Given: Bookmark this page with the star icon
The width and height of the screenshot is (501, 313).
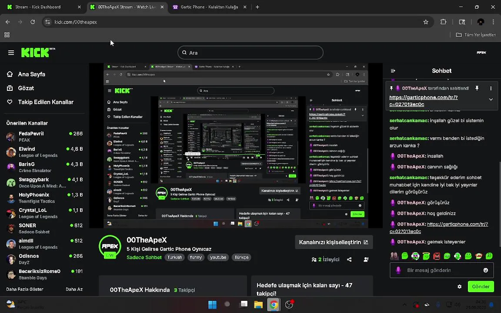Looking at the screenshot, I should pyautogui.click(x=426, y=22).
